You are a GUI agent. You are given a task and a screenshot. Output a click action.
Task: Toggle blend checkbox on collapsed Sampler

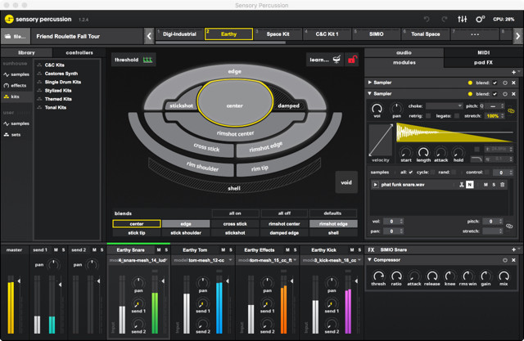tap(495, 83)
